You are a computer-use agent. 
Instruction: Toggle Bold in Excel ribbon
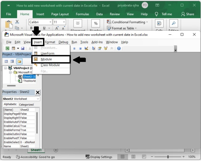click(x=31, y=28)
